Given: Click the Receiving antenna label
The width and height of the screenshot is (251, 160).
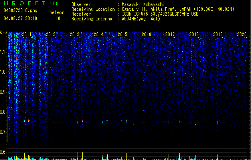Looking at the screenshot, I should (92, 19).
